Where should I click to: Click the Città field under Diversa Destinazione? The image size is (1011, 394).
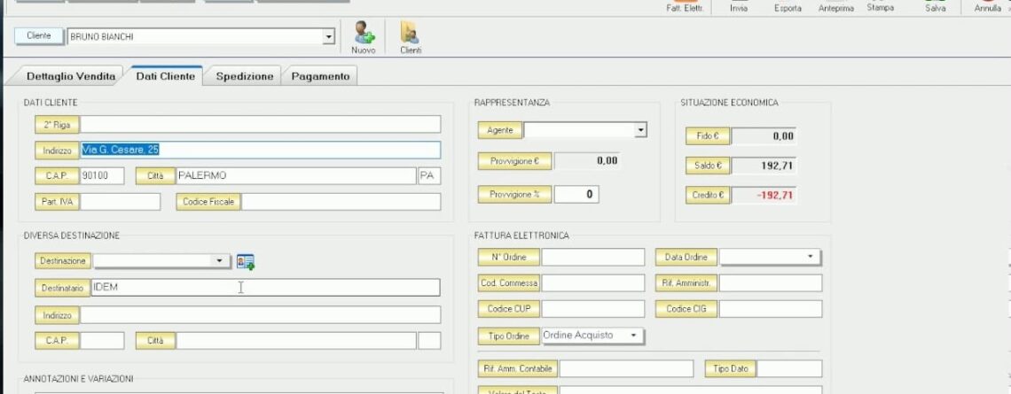[296, 341]
